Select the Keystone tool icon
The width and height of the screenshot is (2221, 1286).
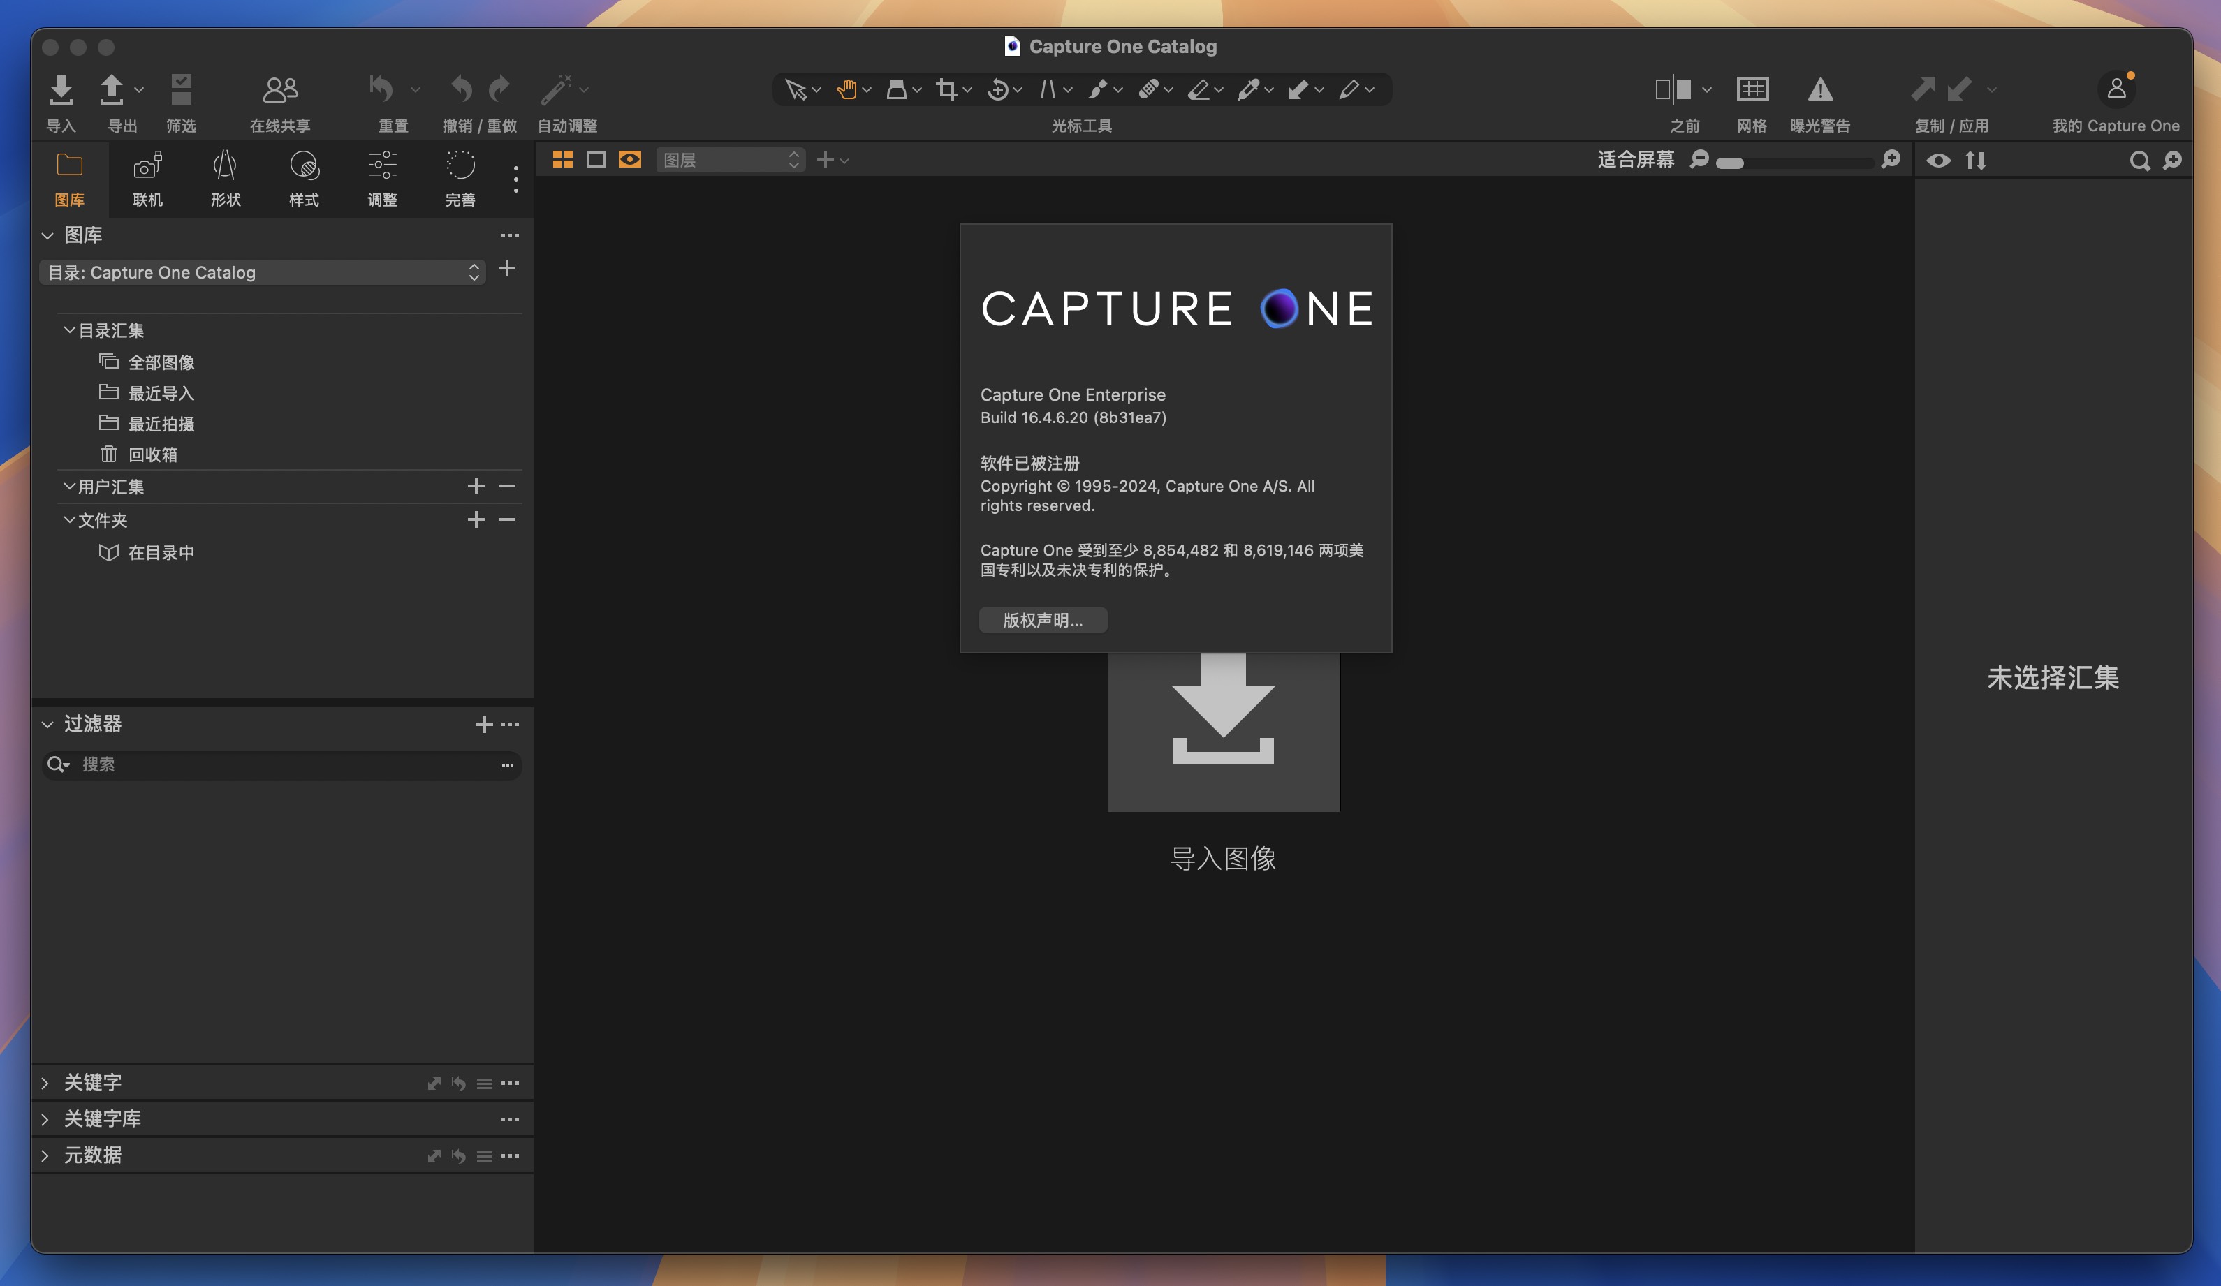1048,90
